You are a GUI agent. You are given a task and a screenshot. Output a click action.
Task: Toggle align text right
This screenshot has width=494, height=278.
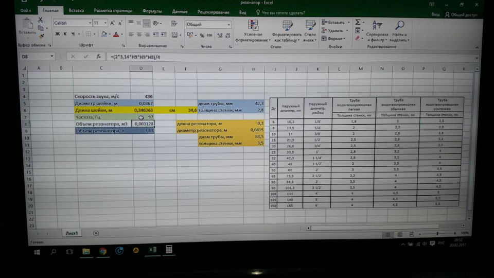click(x=147, y=34)
